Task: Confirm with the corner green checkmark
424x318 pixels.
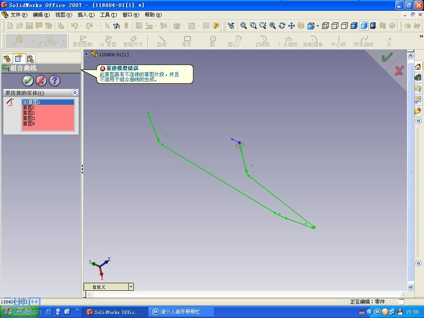Action: (x=387, y=57)
